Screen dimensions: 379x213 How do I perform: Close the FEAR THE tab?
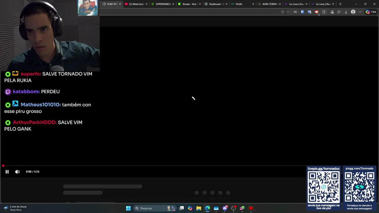120,4
